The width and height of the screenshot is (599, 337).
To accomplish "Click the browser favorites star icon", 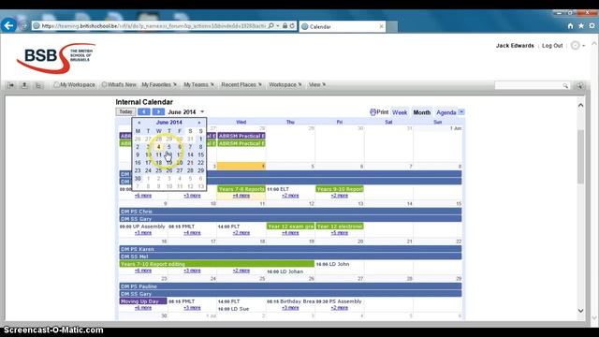I will (581, 26).
